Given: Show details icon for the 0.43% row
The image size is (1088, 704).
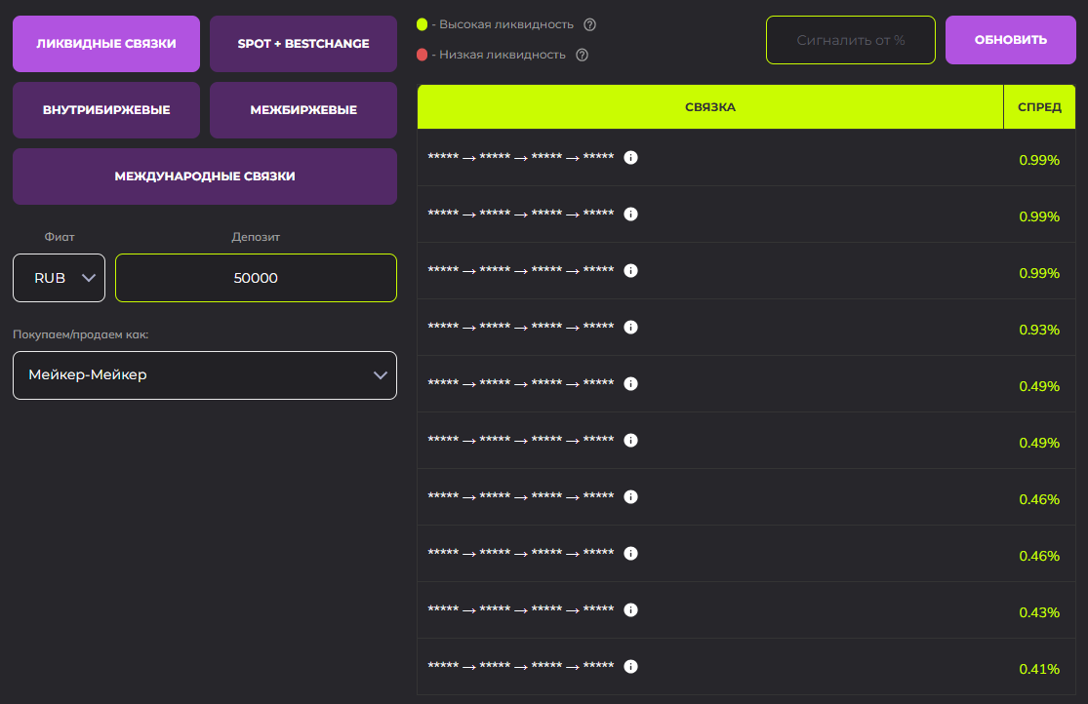Looking at the screenshot, I should tap(630, 609).
